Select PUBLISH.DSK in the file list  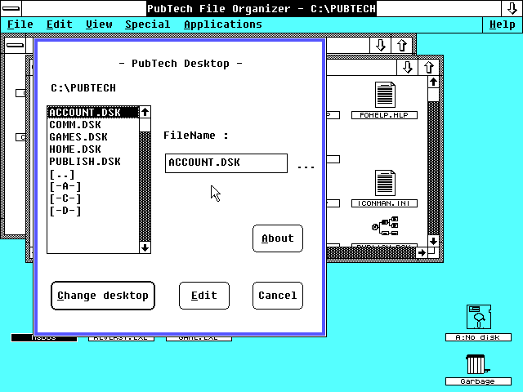[93, 162]
